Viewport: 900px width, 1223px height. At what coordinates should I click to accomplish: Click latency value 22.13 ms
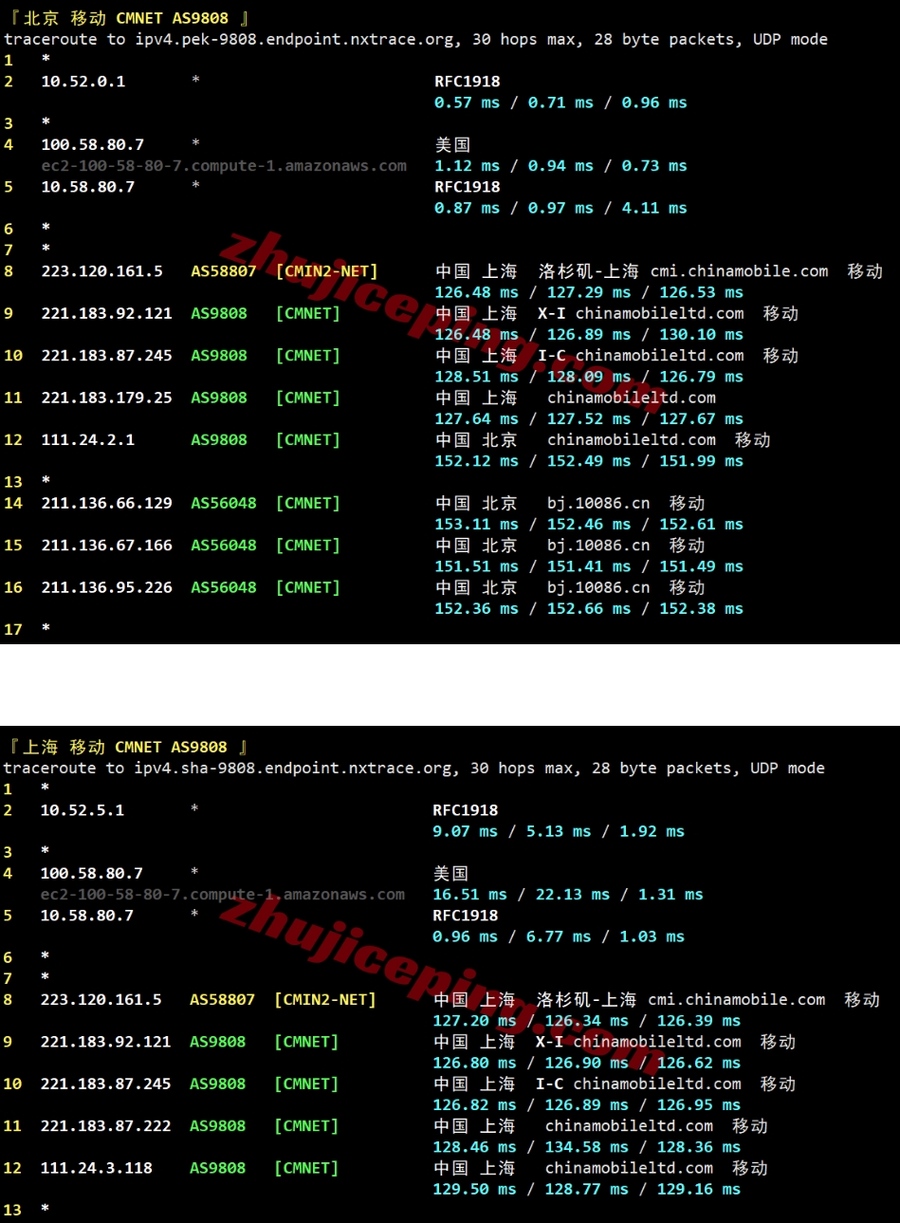[x=573, y=894]
